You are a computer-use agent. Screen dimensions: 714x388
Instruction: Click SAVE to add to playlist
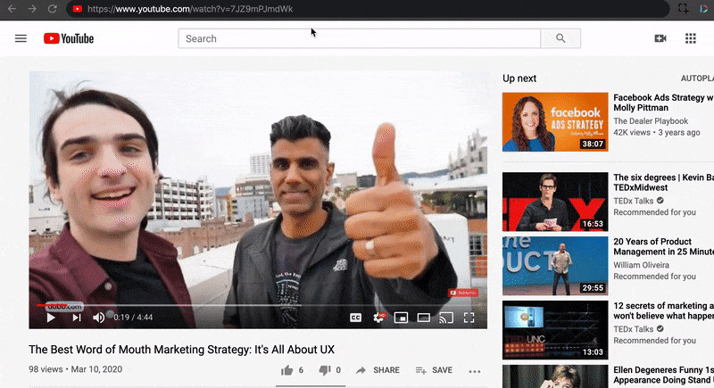[434, 370]
